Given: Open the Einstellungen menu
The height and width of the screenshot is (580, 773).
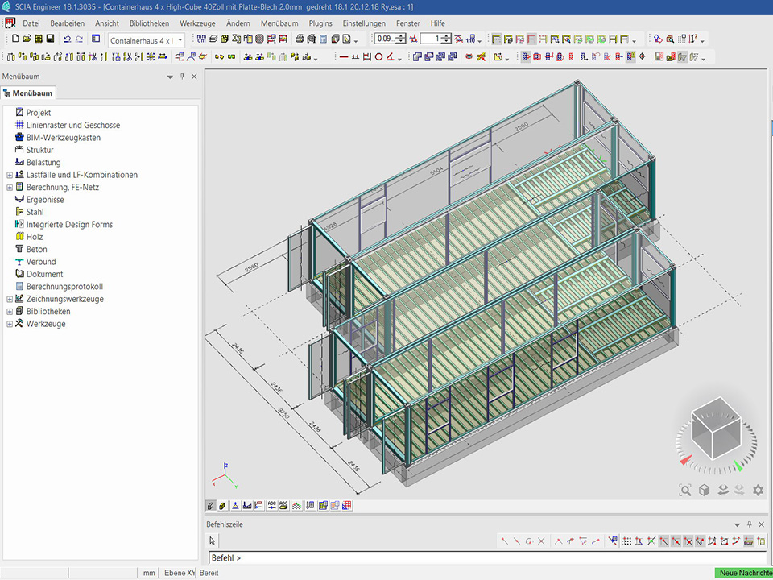Looking at the screenshot, I should click(x=364, y=23).
